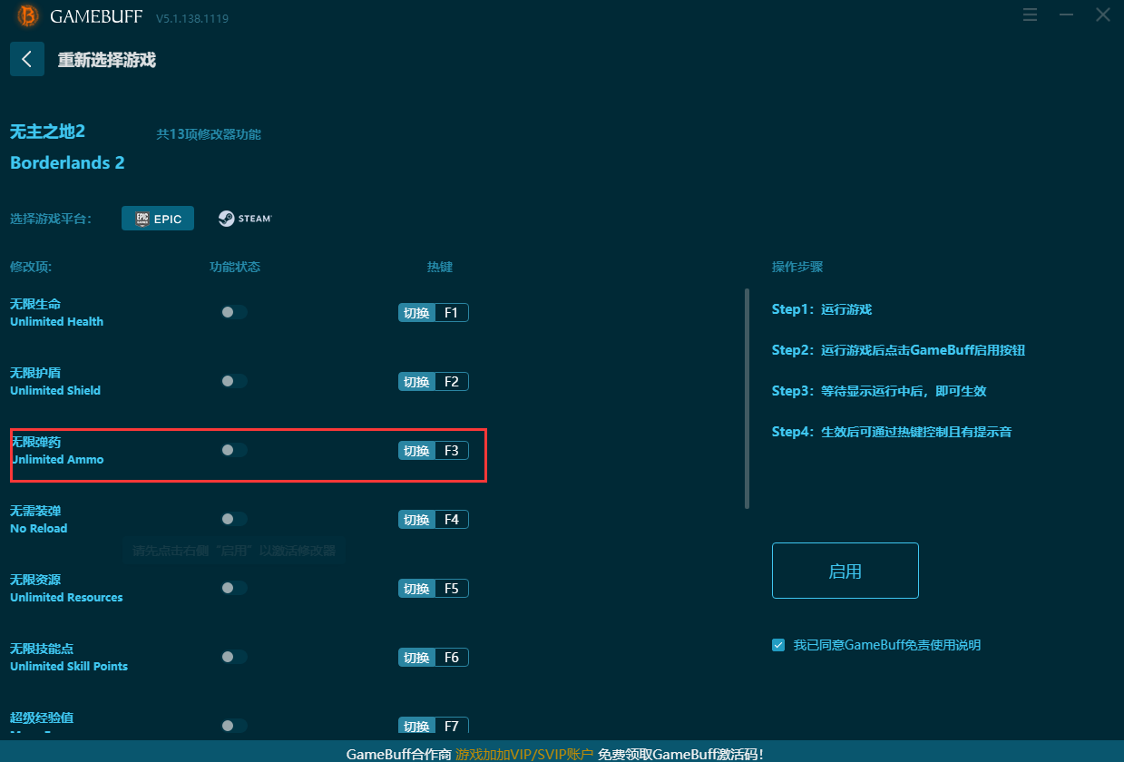Click the 操作步骤 heading
1124x762 pixels.
pos(797,267)
